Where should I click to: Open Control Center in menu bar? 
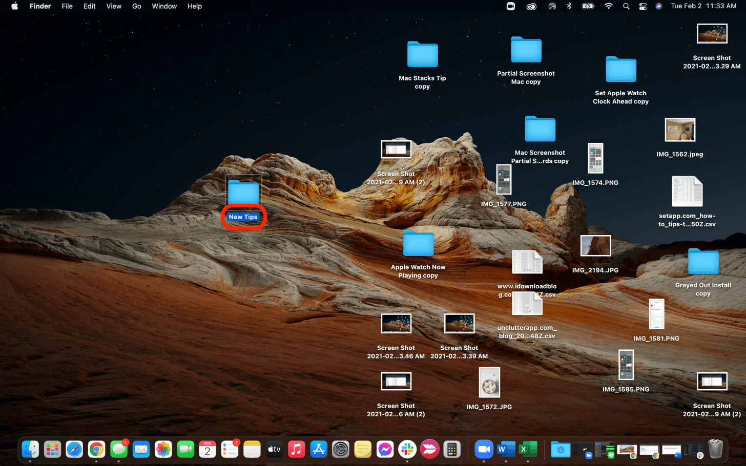643,6
